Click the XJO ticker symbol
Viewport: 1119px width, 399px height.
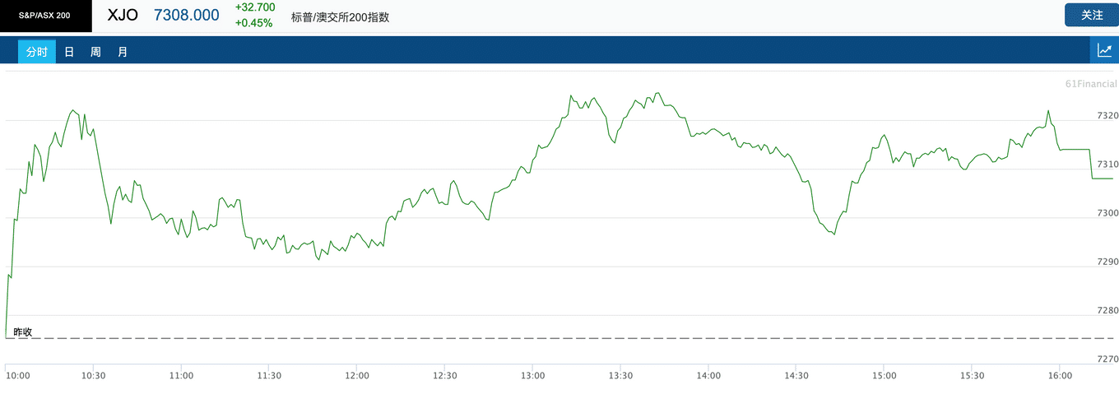(x=123, y=16)
